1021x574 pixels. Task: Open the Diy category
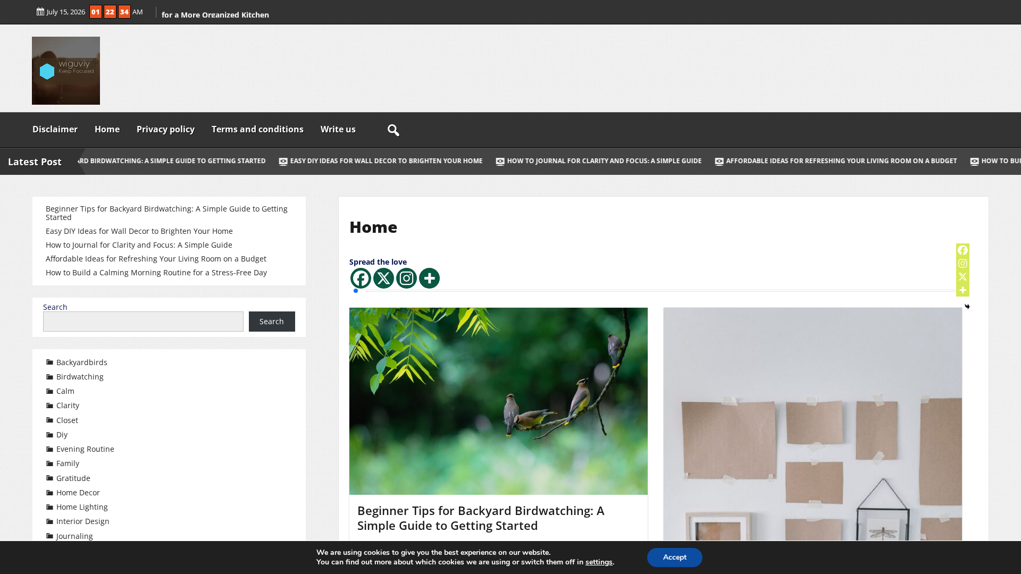(x=62, y=435)
